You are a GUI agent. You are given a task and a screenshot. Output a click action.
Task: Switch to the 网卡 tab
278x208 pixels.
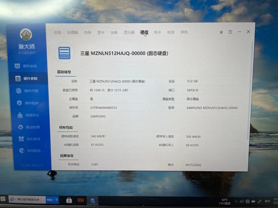pyautogui.click(x=158, y=32)
